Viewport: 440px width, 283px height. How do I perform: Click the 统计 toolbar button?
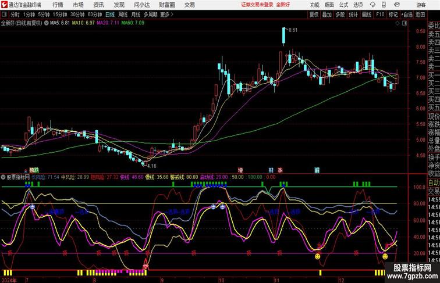tap(353, 15)
